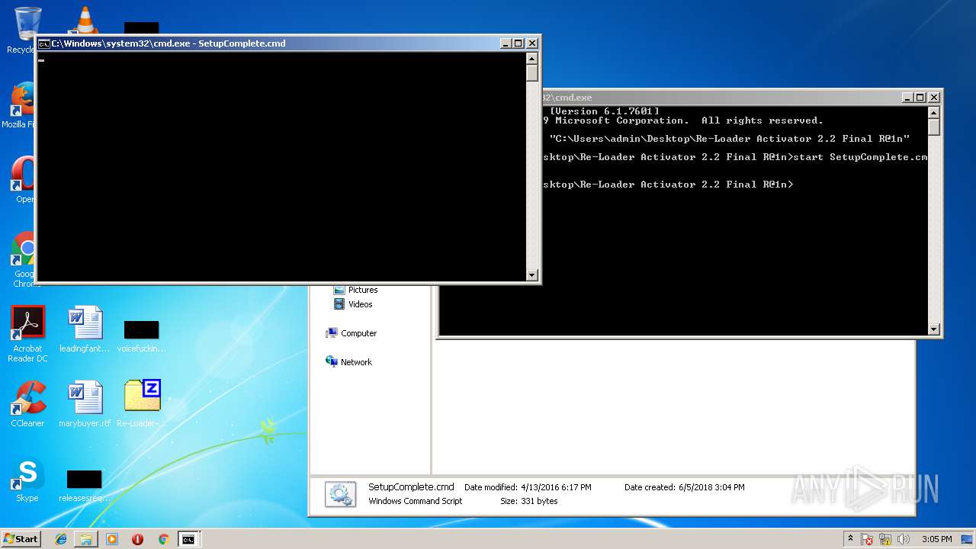The width and height of the screenshot is (976, 549).
Task: Show hidden tray icons arrow
Action: click(x=850, y=539)
